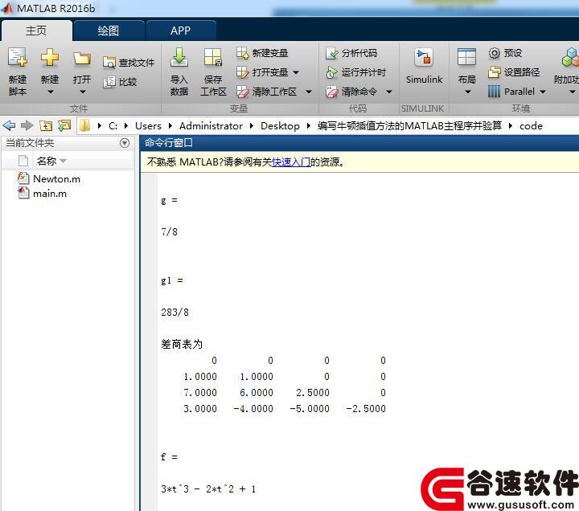
Task: Click C: in the address path
Action: (x=113, y=126)
